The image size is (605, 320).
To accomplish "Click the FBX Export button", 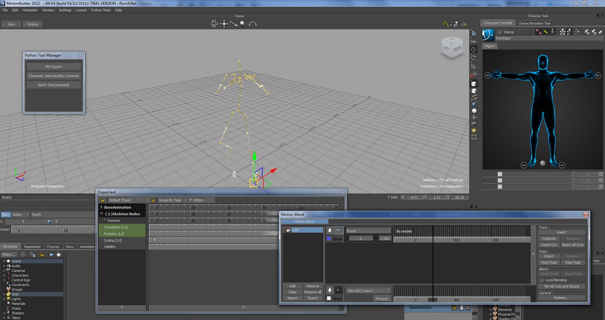I will point(53,67).
